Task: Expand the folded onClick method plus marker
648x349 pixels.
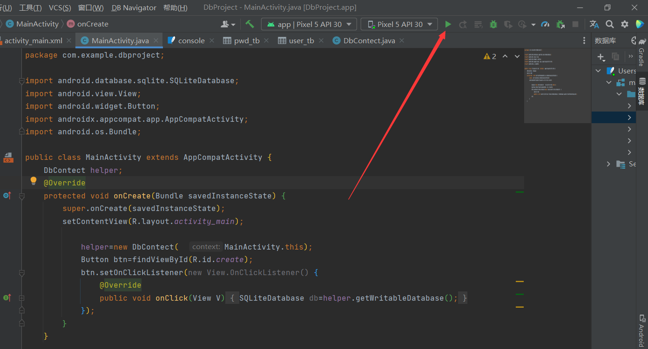Action: pyautogui.click(x=21, y=298)
